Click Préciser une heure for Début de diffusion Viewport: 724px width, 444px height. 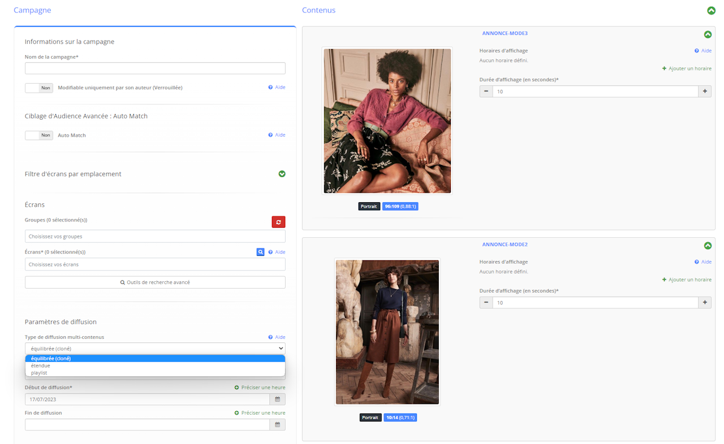click(260, 388)
